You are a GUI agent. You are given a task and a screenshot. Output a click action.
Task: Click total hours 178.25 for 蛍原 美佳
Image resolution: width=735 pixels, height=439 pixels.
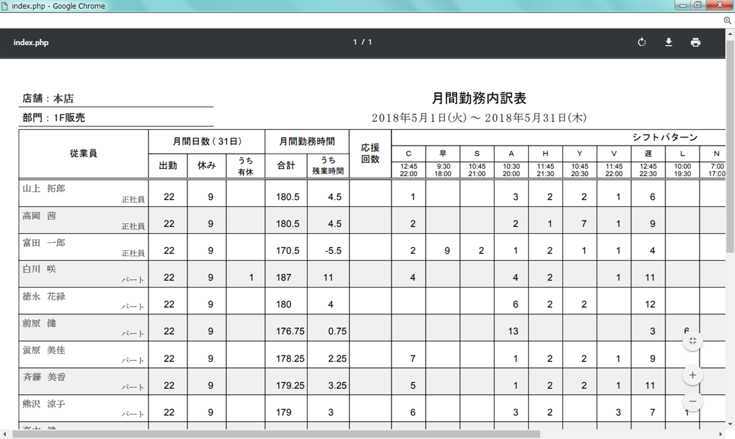[290, 359]
